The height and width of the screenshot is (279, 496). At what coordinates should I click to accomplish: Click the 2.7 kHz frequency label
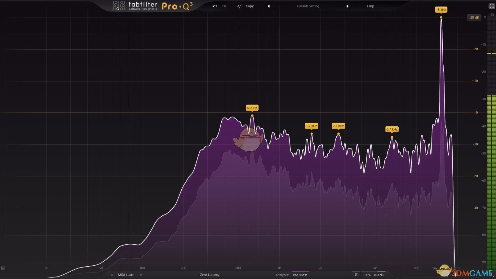click(x=338, y=126)
